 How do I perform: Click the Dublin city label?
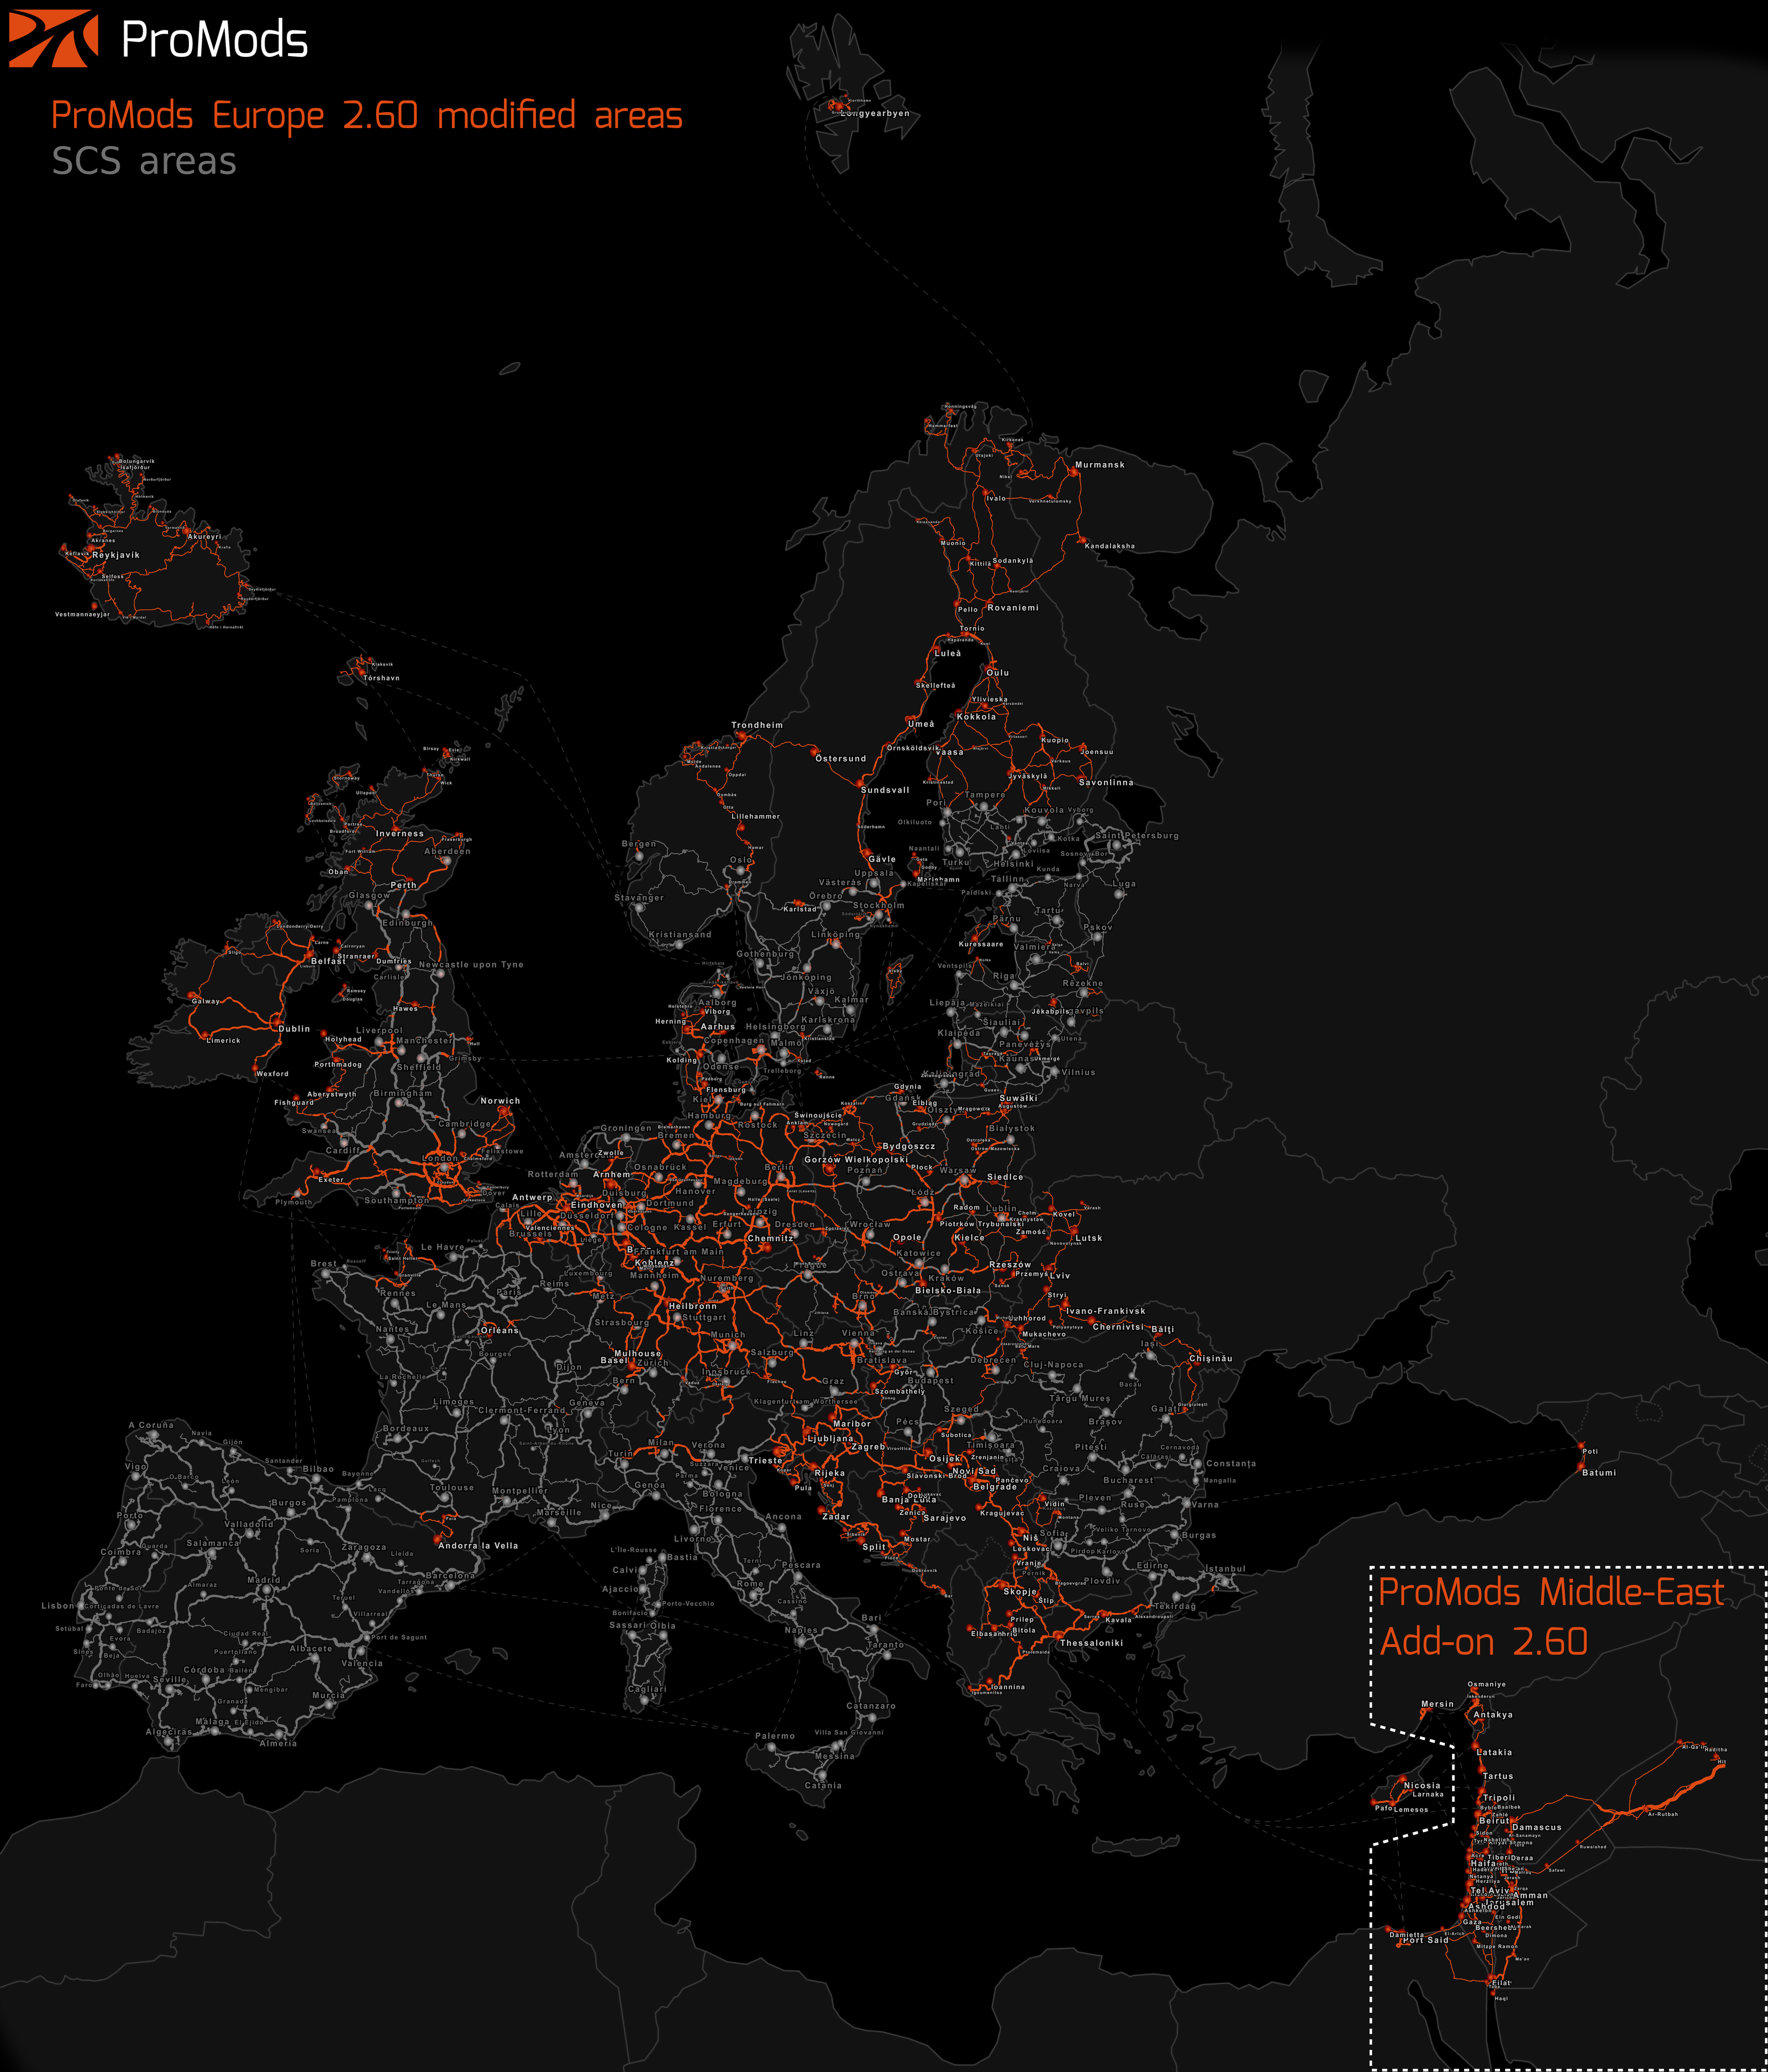[294, 1029]
